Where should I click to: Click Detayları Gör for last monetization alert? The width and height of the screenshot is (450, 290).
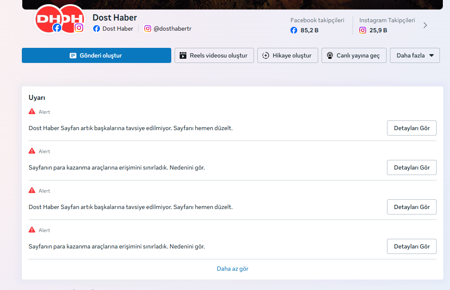pos(411,246)
